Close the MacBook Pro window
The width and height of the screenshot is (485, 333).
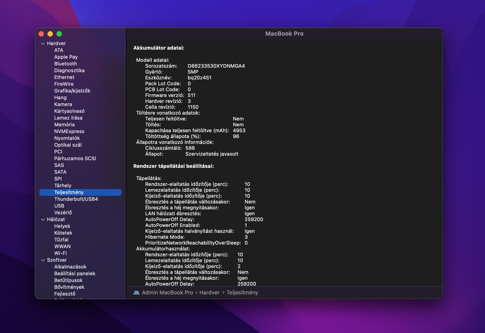(41, 34)
